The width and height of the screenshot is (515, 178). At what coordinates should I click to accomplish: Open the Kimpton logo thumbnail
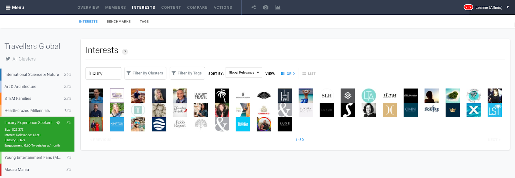pyautogui.click(x=117, y=124)
